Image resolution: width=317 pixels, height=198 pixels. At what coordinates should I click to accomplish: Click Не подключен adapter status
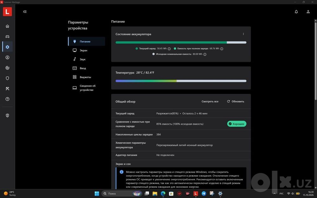pyautogui.click(x=165, y=155)
